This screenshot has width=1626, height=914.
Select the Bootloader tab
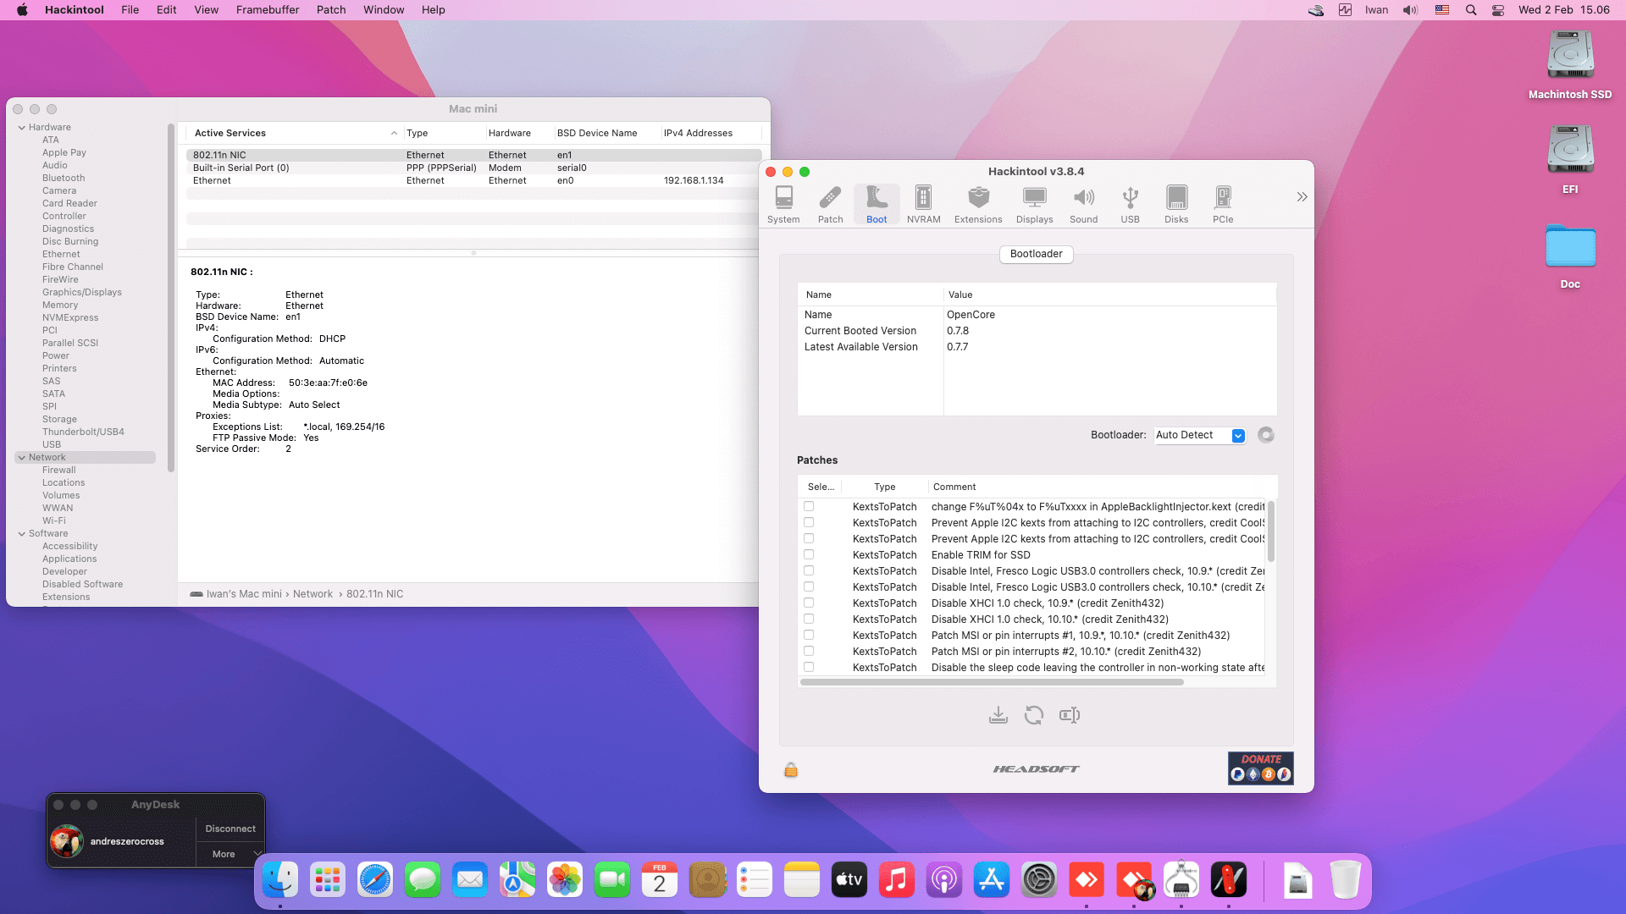pyautogui.click(x=1036, y=254)
